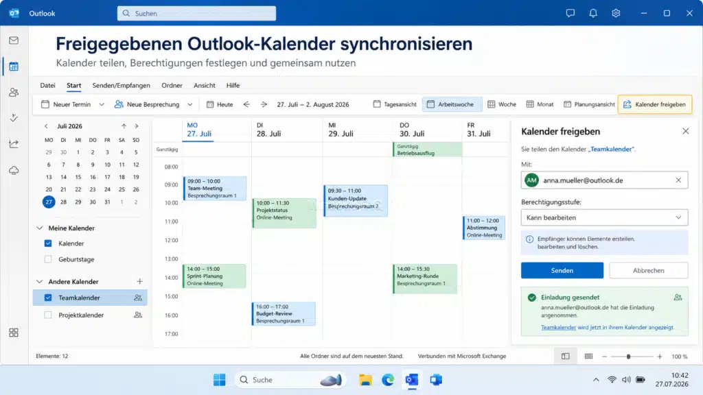Open the Betriebsausflug all-day event
703x395 pixels.
[427, 149]
